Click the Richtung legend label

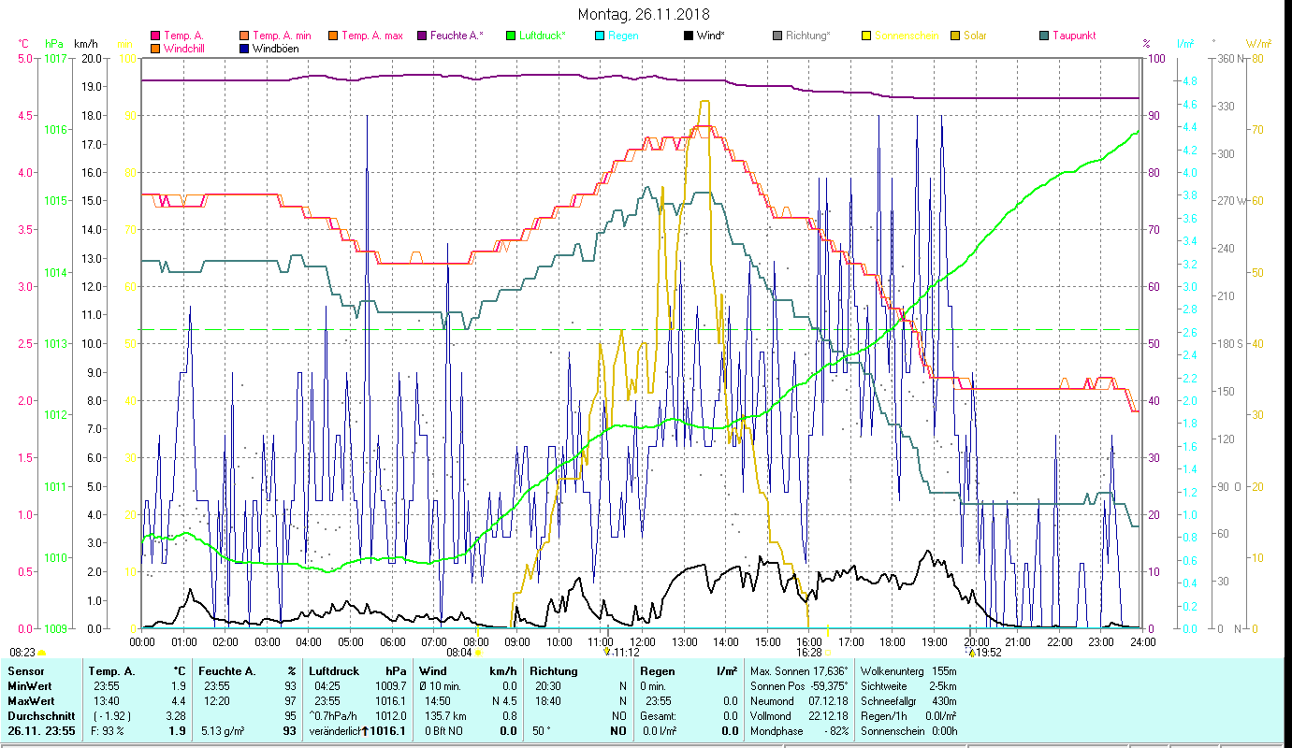[x=807, y=36]
